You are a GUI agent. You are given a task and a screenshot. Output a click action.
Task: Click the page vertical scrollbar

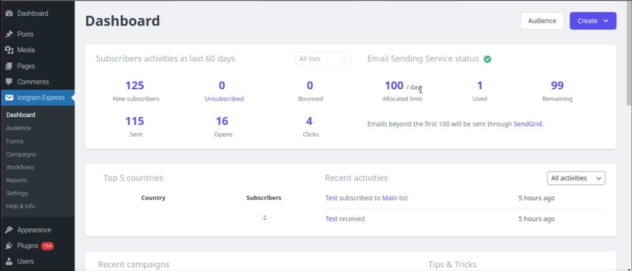(x=629, y=135)
